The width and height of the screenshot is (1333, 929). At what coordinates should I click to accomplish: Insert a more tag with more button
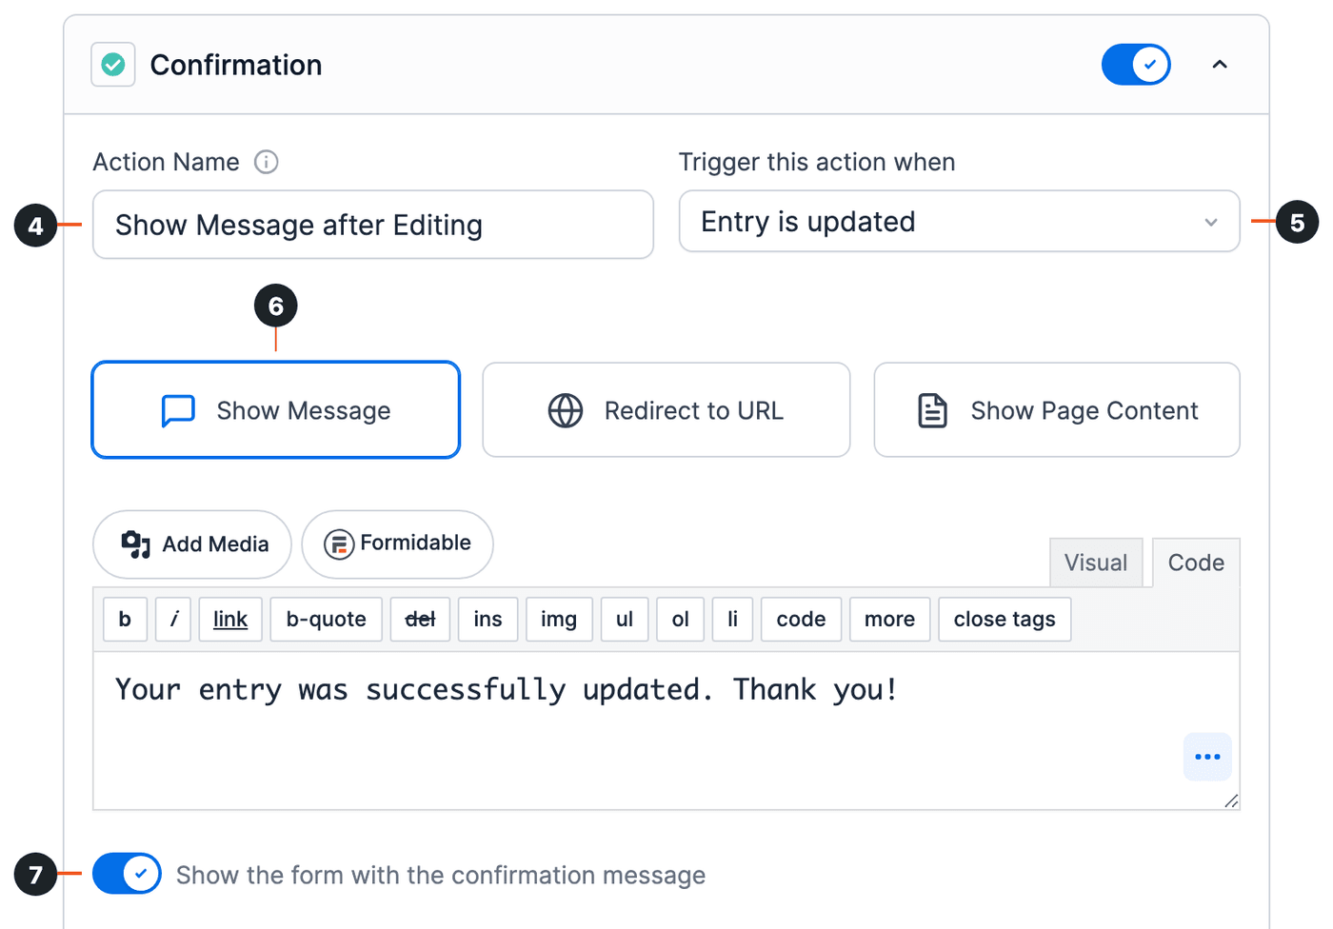[890, 620]
